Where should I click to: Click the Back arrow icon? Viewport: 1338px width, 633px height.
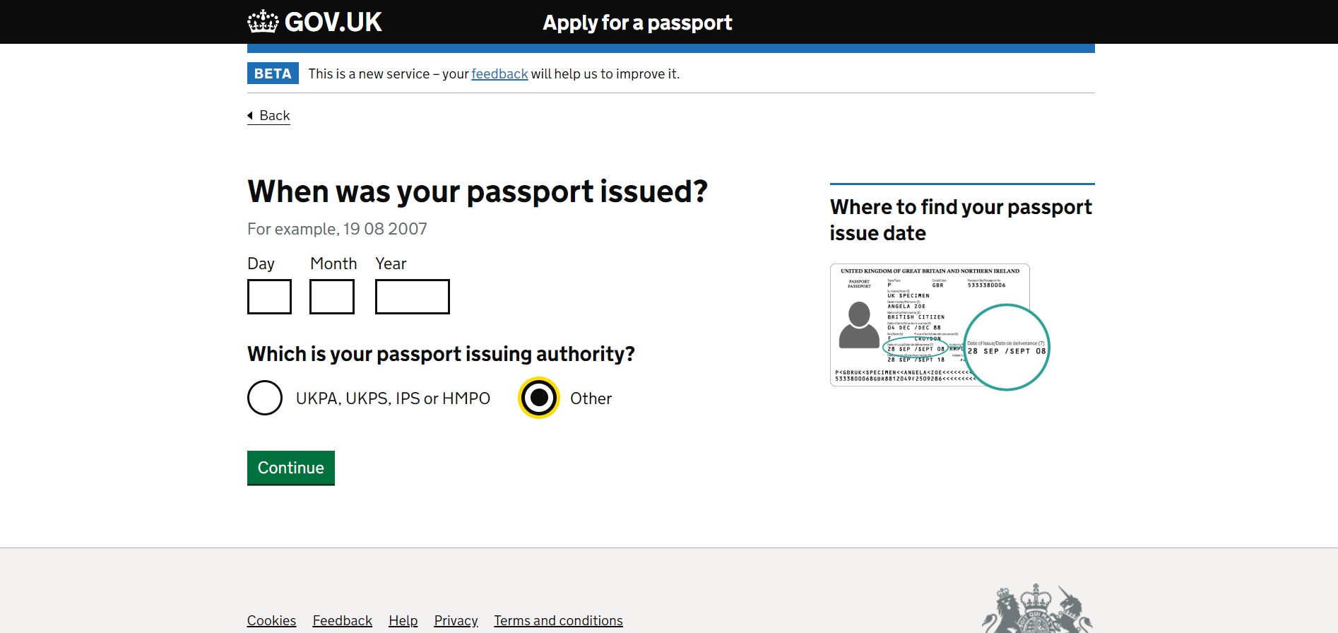click(250, 115)
